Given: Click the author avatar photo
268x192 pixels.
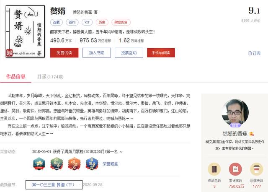Looking at the screenshot, I should (235, 112).
